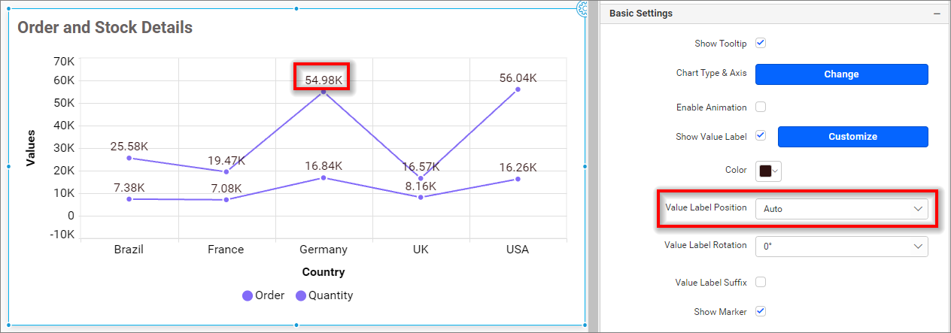Uncheck the Show Marker checkbox
951x333 pixels.
point(761,310)
